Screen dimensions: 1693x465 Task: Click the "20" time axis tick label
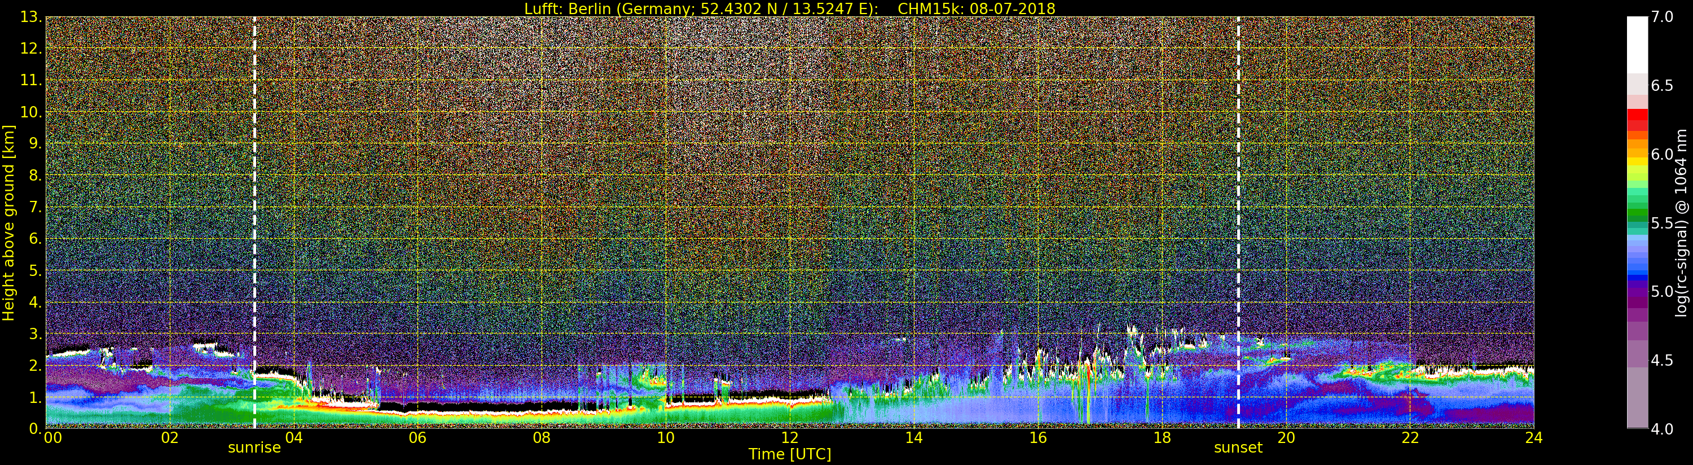tap(1286, 438)
